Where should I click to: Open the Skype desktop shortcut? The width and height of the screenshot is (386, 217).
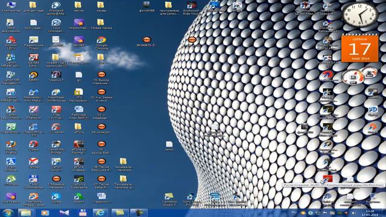(56, 198)
